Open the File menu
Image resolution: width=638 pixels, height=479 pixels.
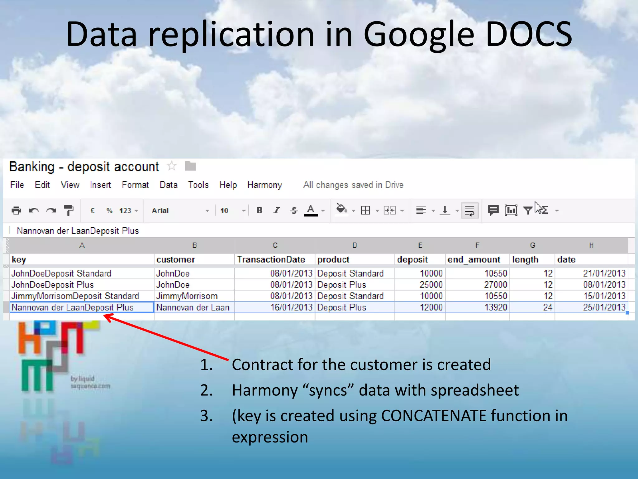coord(17,185)
